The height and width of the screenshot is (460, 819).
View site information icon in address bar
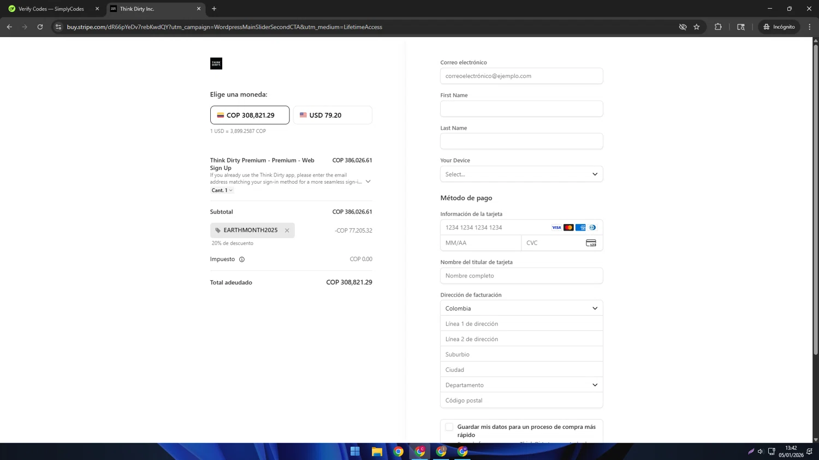[x=58, y=27]
